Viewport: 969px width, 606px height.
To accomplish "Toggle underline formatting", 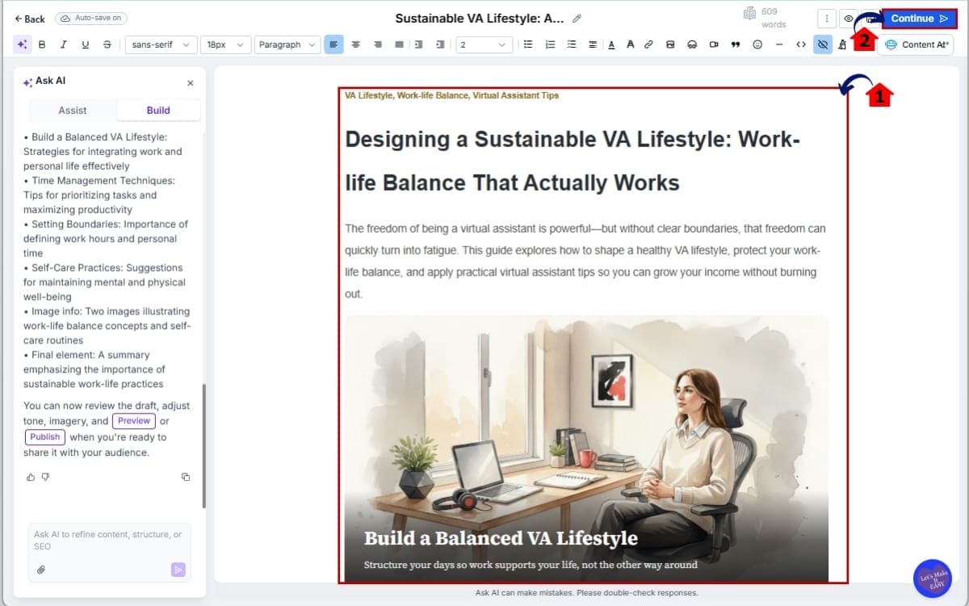I will 86,44.
